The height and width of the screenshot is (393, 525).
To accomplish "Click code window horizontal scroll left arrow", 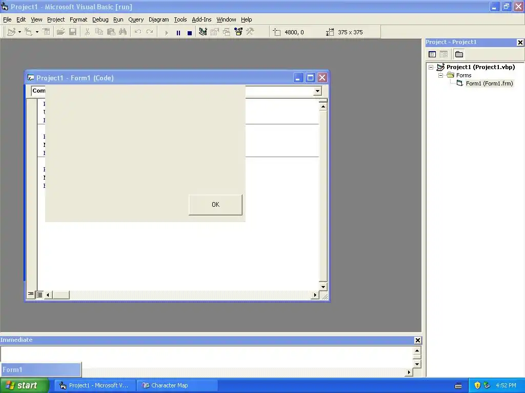I will [x=48, y=295].
